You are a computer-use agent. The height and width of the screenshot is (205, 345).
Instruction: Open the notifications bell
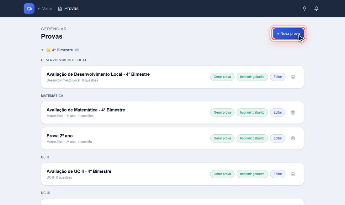(x=316, y=8)
